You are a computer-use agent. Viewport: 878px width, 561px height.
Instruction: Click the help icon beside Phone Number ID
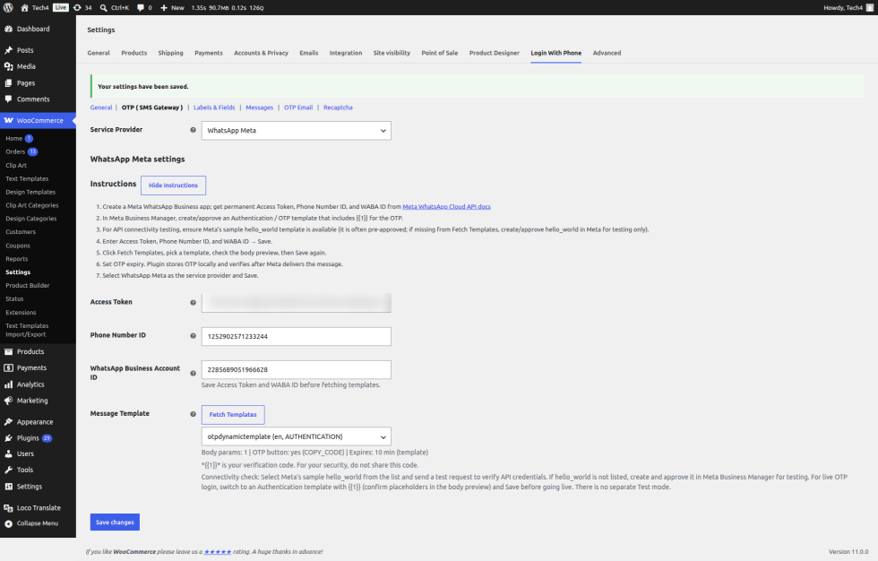tap(194, 336)
